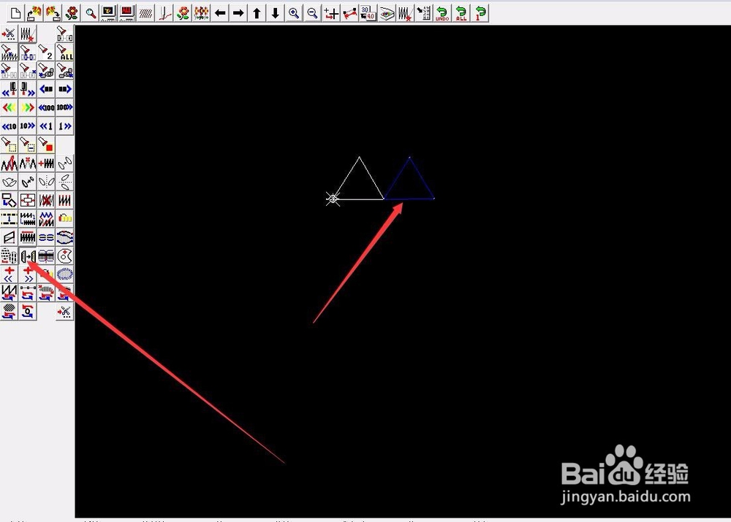Image resolution: width=731 pixels, height=522 pixels.
Task: Click the hatched ellipse convert icon
Action: click(x=9, y=312)
